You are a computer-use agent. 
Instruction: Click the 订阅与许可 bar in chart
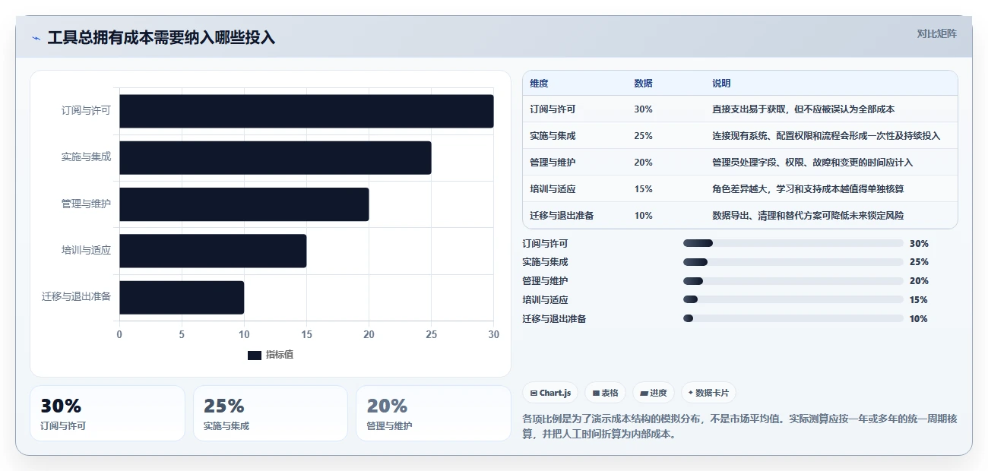[306, 111]
